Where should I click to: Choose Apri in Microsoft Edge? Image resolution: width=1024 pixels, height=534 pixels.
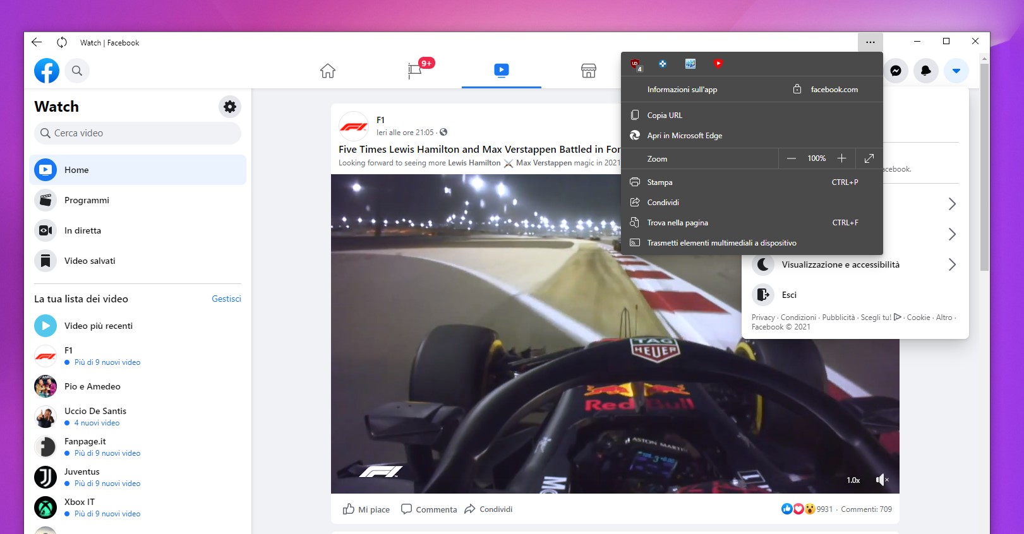(x=752, y=136)
